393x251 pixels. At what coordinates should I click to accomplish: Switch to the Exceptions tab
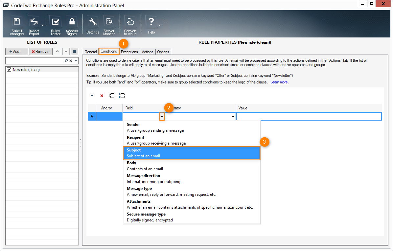coord(129,52)
